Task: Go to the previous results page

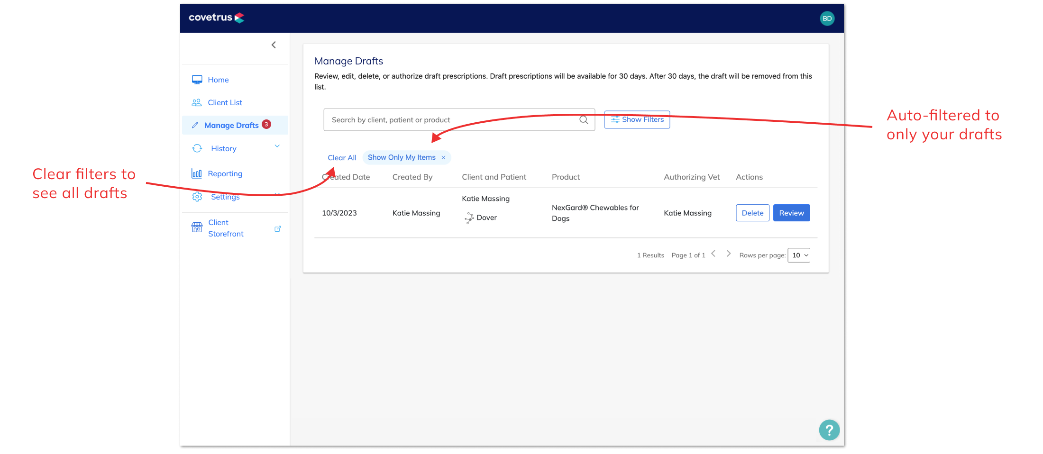Action: tap(713, 254)
